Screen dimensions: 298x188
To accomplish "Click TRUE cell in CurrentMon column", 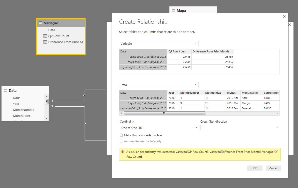I will click(271, 98).
